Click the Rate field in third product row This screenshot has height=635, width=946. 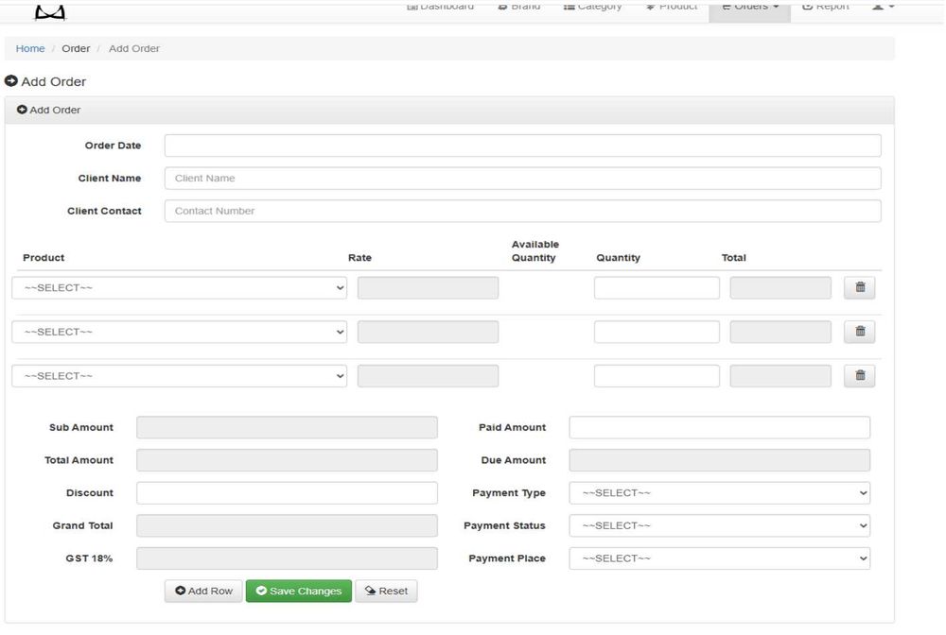(x=428, y=376)
